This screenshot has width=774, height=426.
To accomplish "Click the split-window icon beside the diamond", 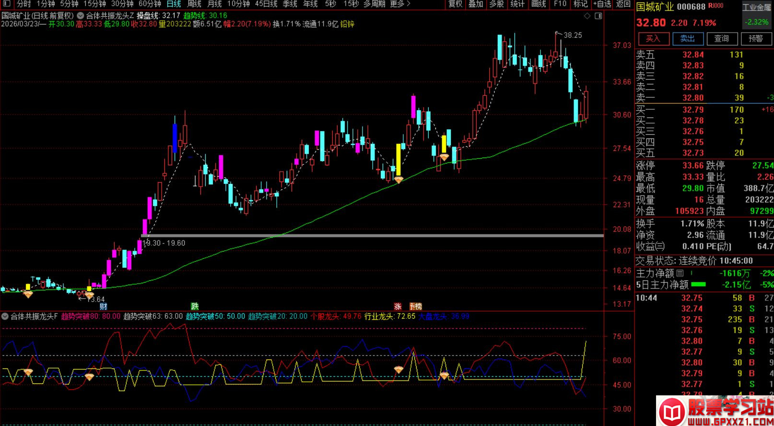I will coord(598,16).
